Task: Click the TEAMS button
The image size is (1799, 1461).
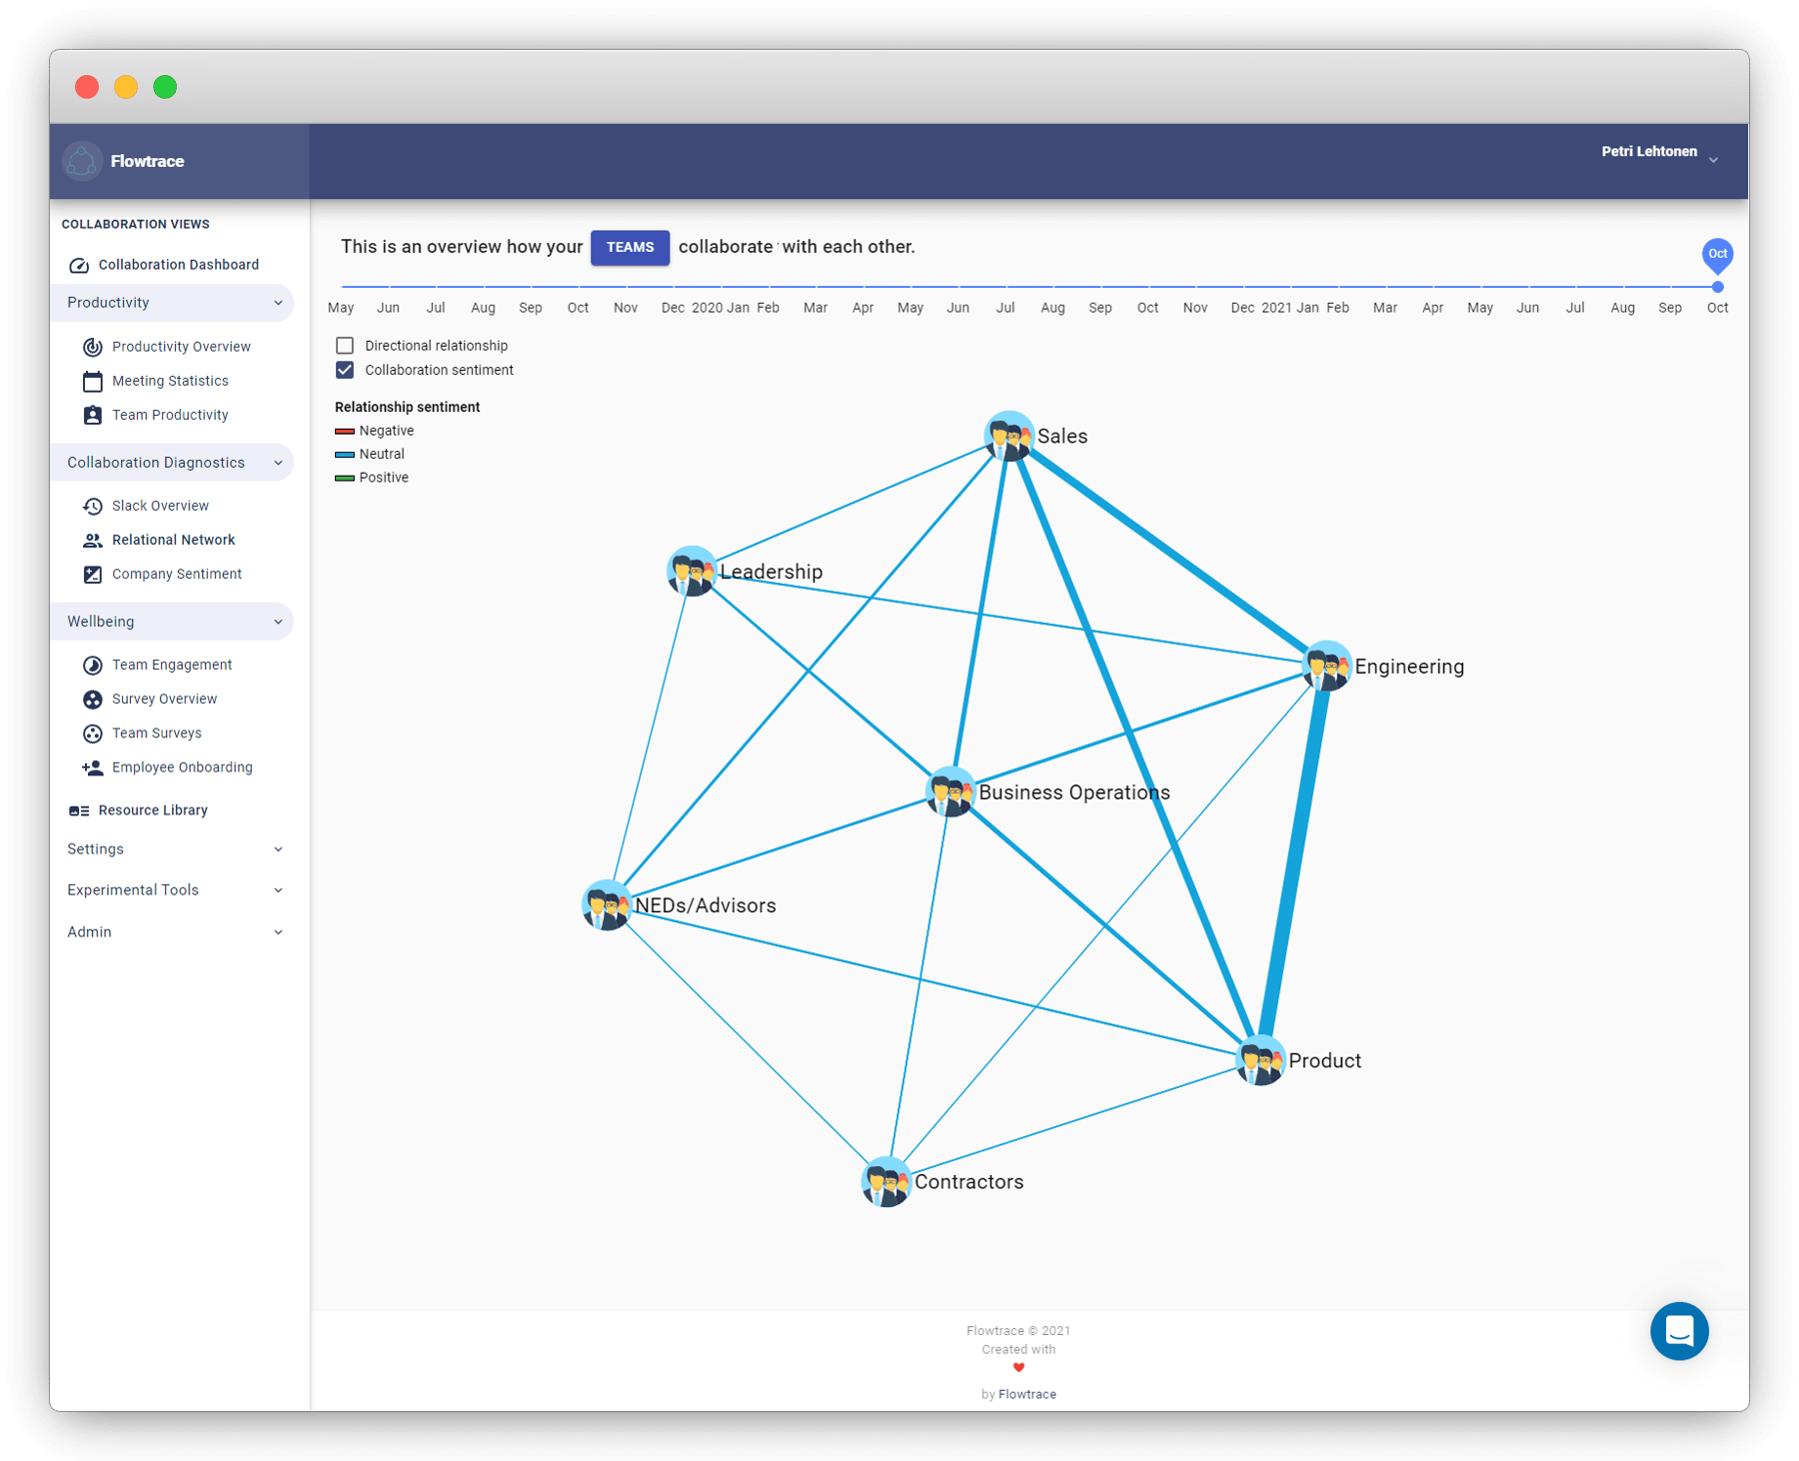Action: point(630,247)
